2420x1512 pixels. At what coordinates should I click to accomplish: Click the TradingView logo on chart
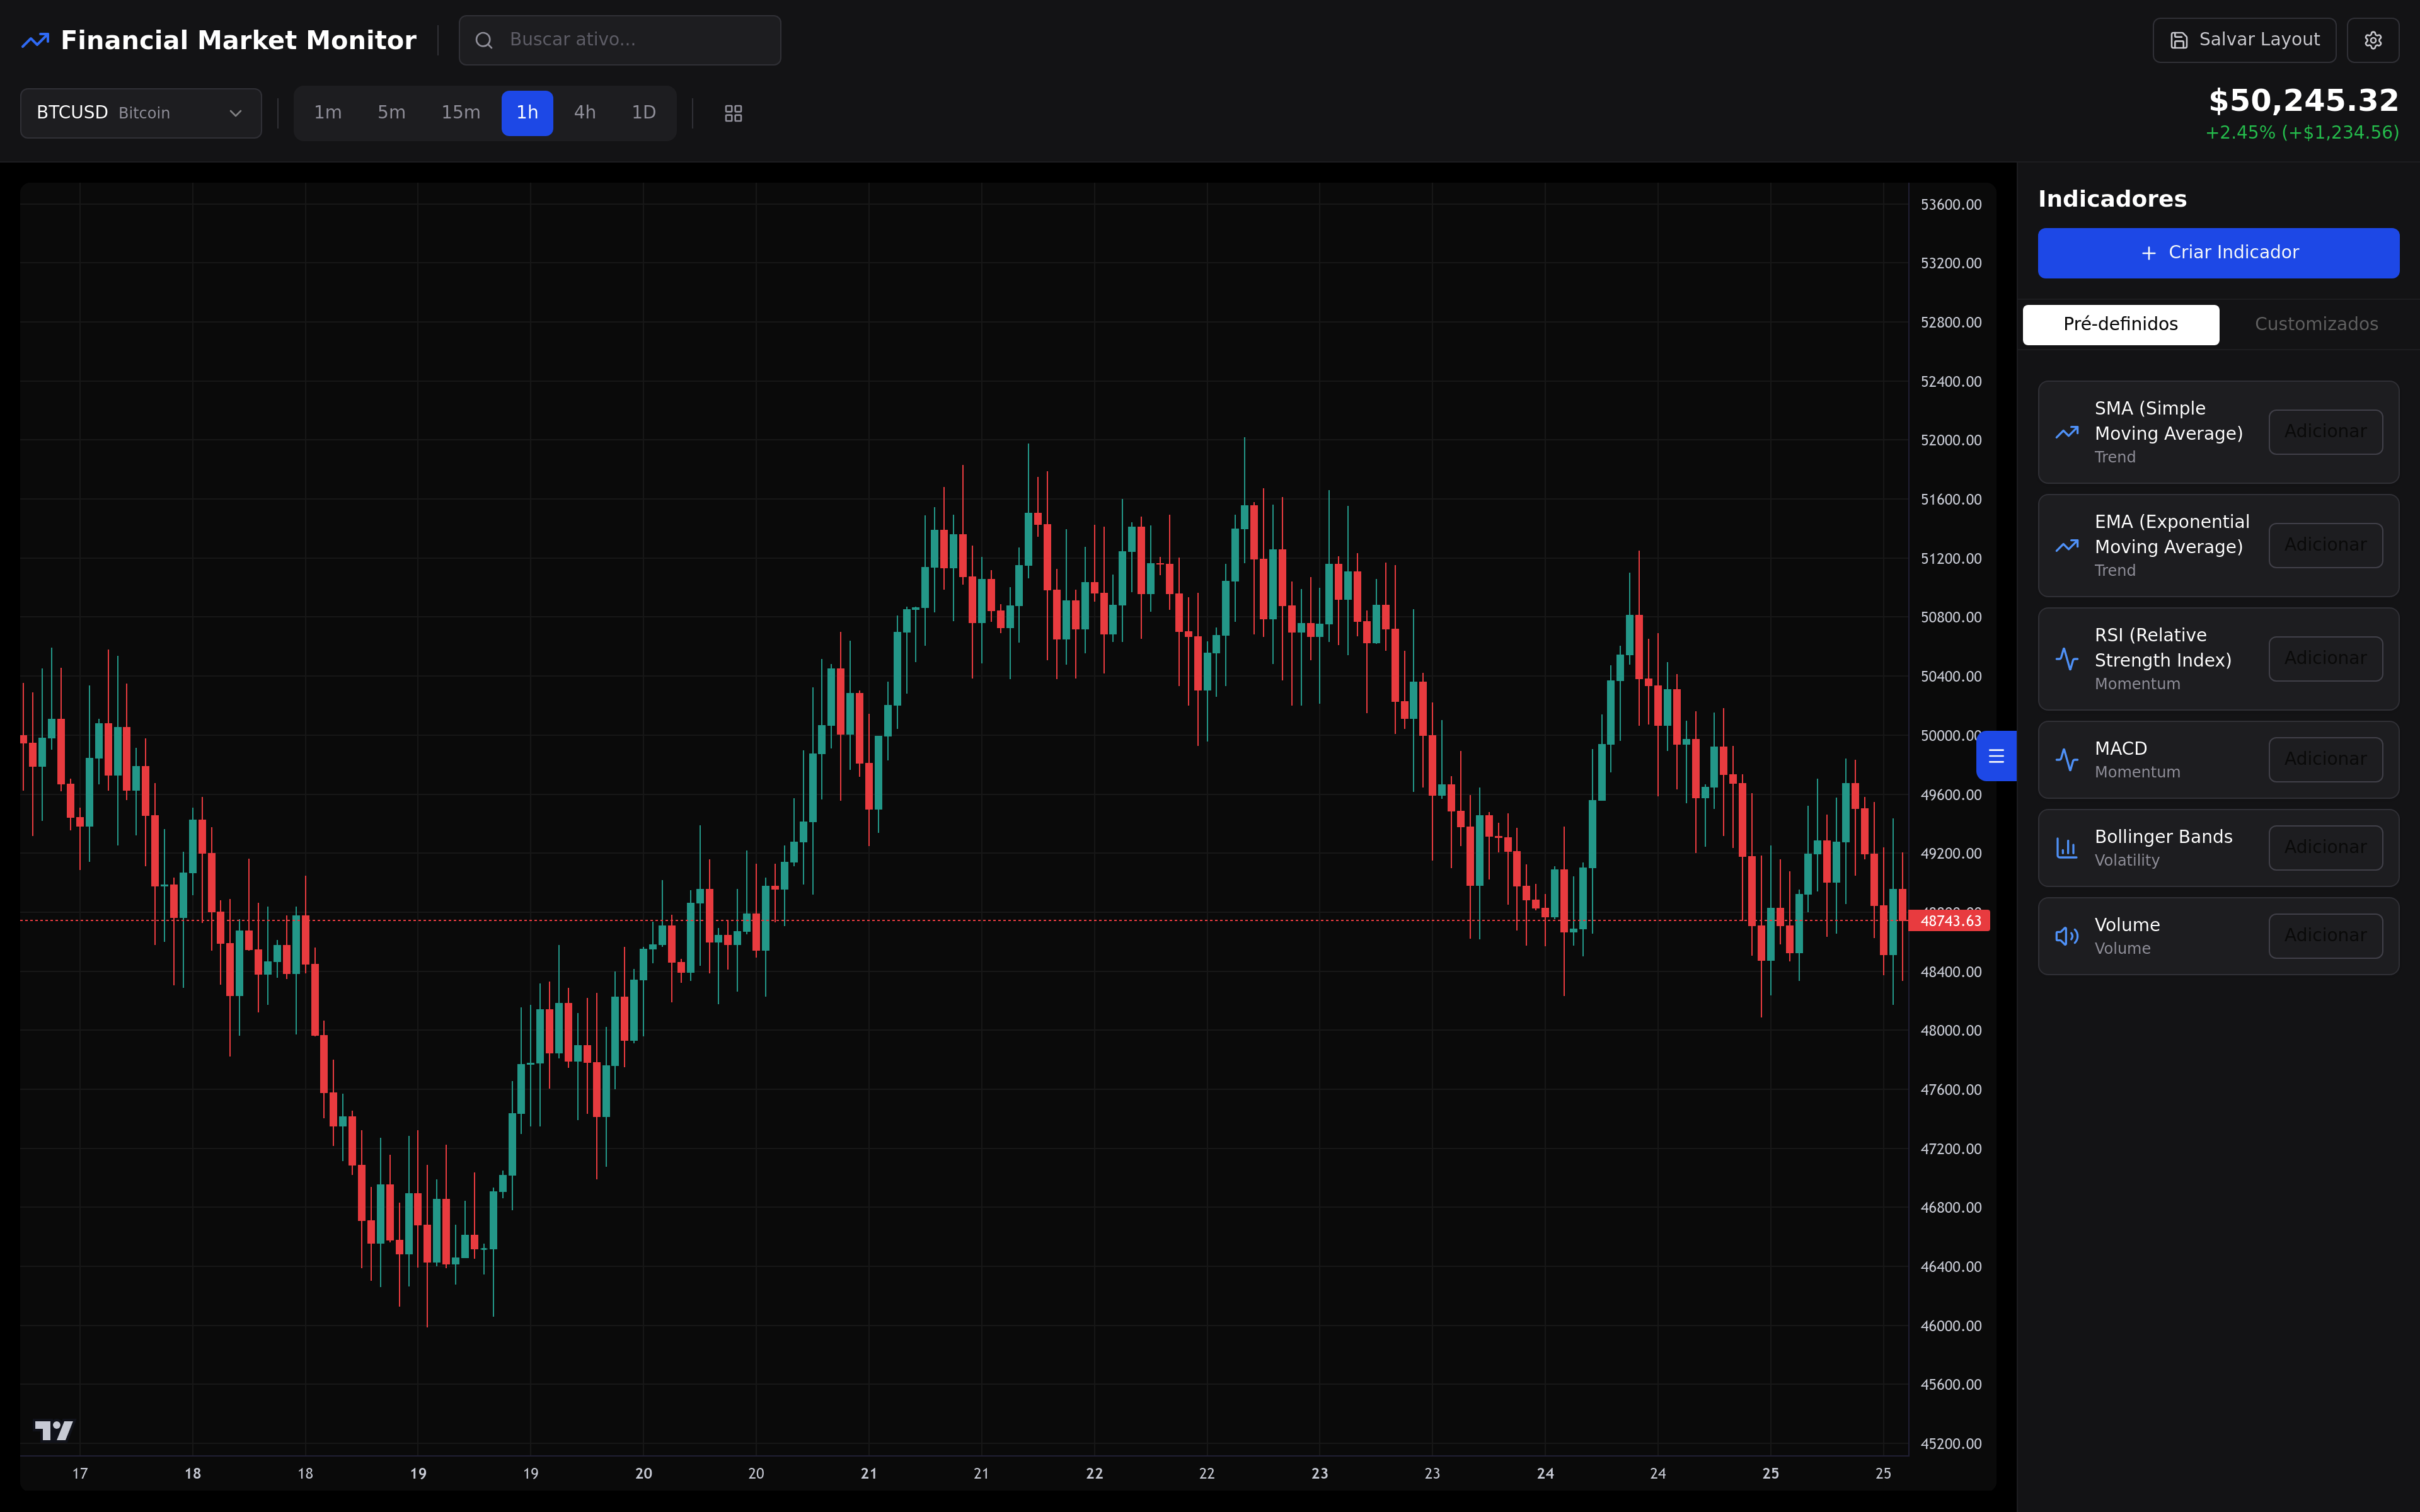coord(54,1430)
